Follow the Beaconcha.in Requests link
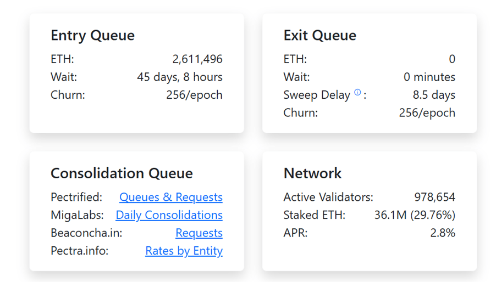 (x=199, y=233)
